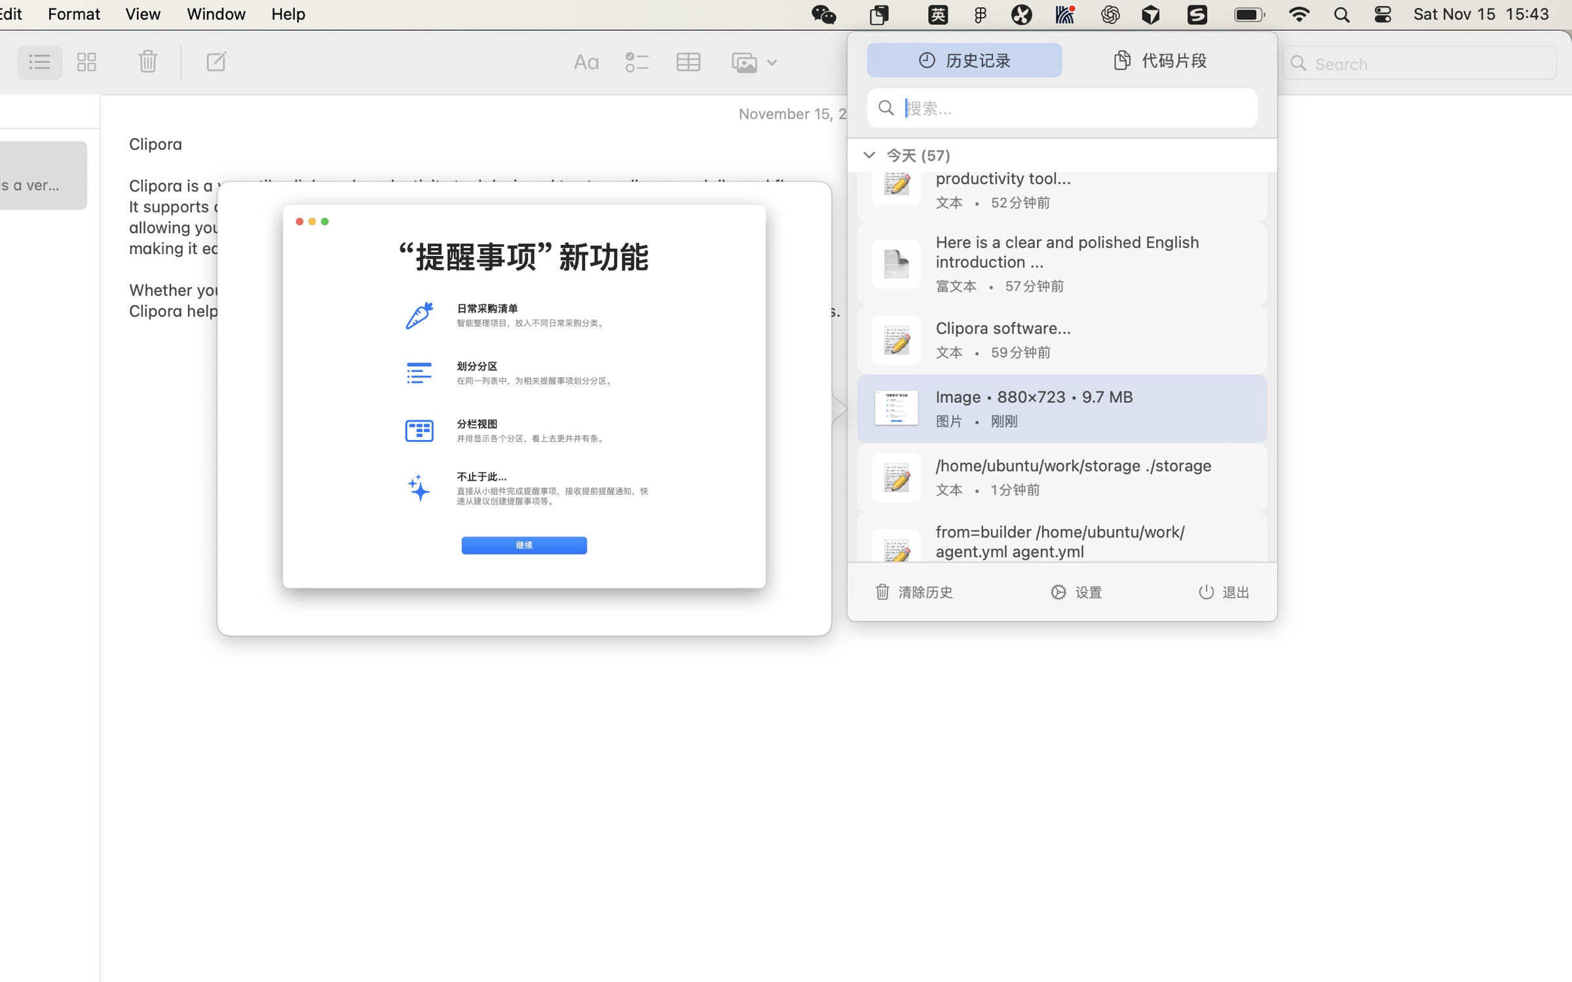Click the trash delete note icon
Image resolution: width=1572 pixels, height=982 pixels.
tap(148, 62)
